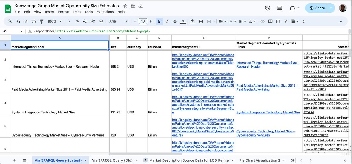Open Arial font family dropdown
Viewport: 352px width, 164px height.
(119, 21)
